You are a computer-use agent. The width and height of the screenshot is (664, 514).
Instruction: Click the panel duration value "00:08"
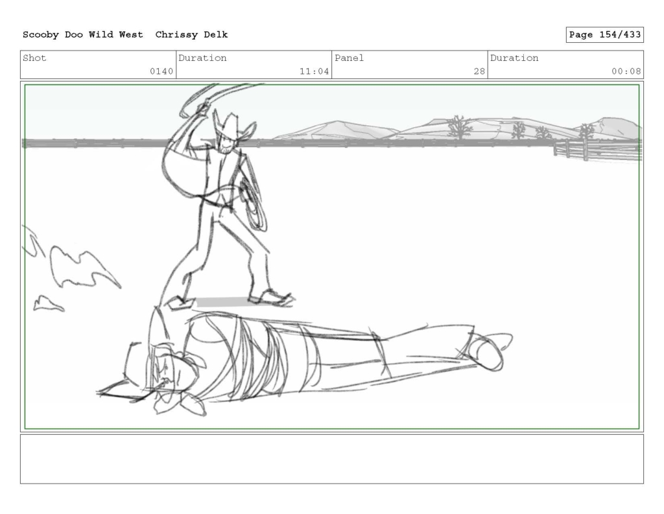pos(626,71)
